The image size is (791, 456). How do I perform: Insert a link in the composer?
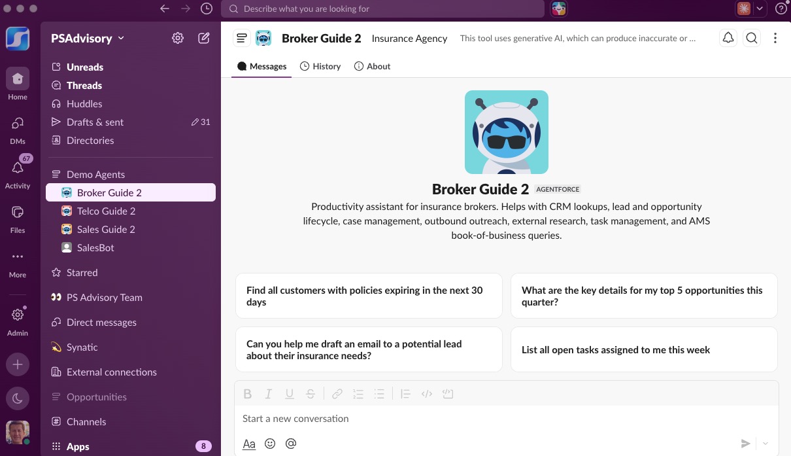coord(337,394)
